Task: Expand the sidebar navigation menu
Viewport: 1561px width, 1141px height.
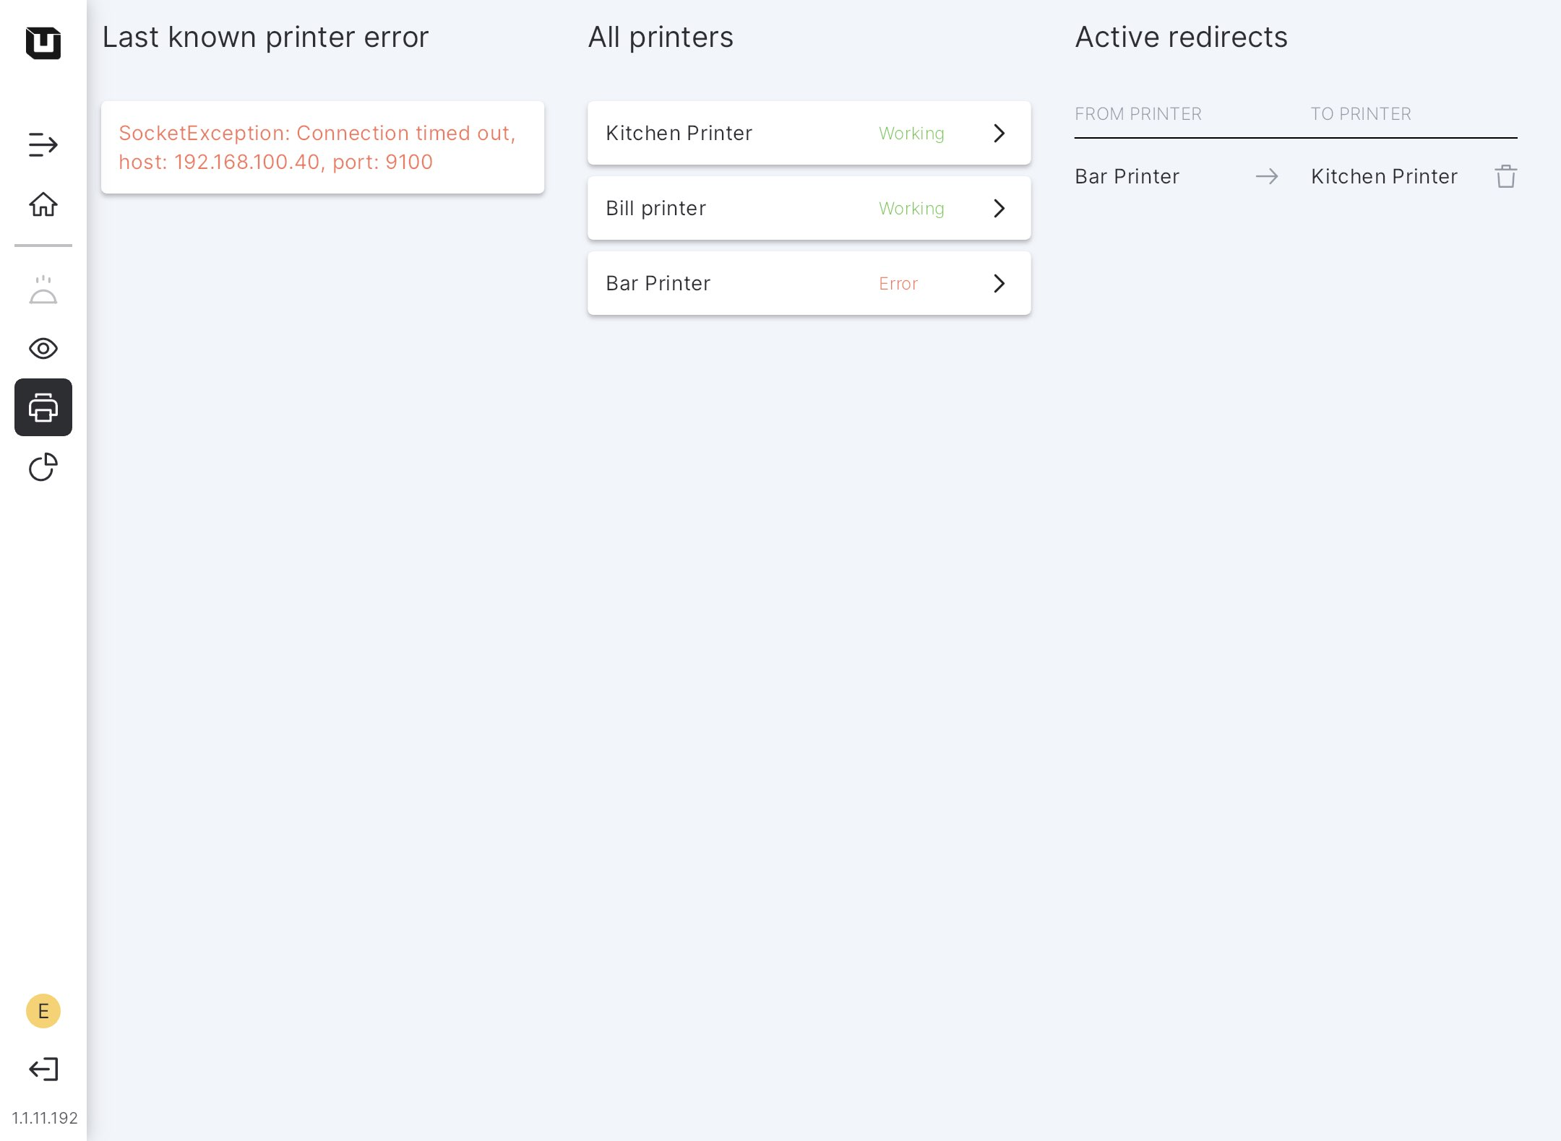Action: (43, 144)
